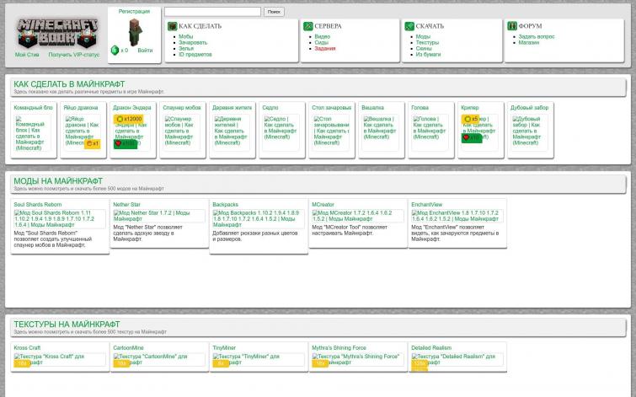The width and height of the screenshot is (636, 397).
Task: Click the Войти link
Action: pyautogui.click(x=145, y=51)
